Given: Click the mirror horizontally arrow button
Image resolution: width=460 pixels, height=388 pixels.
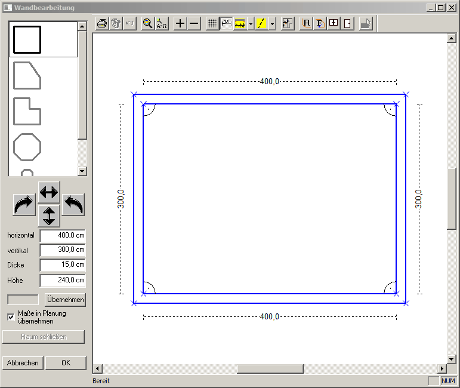Looking at the screenshot, I should 49,192.
